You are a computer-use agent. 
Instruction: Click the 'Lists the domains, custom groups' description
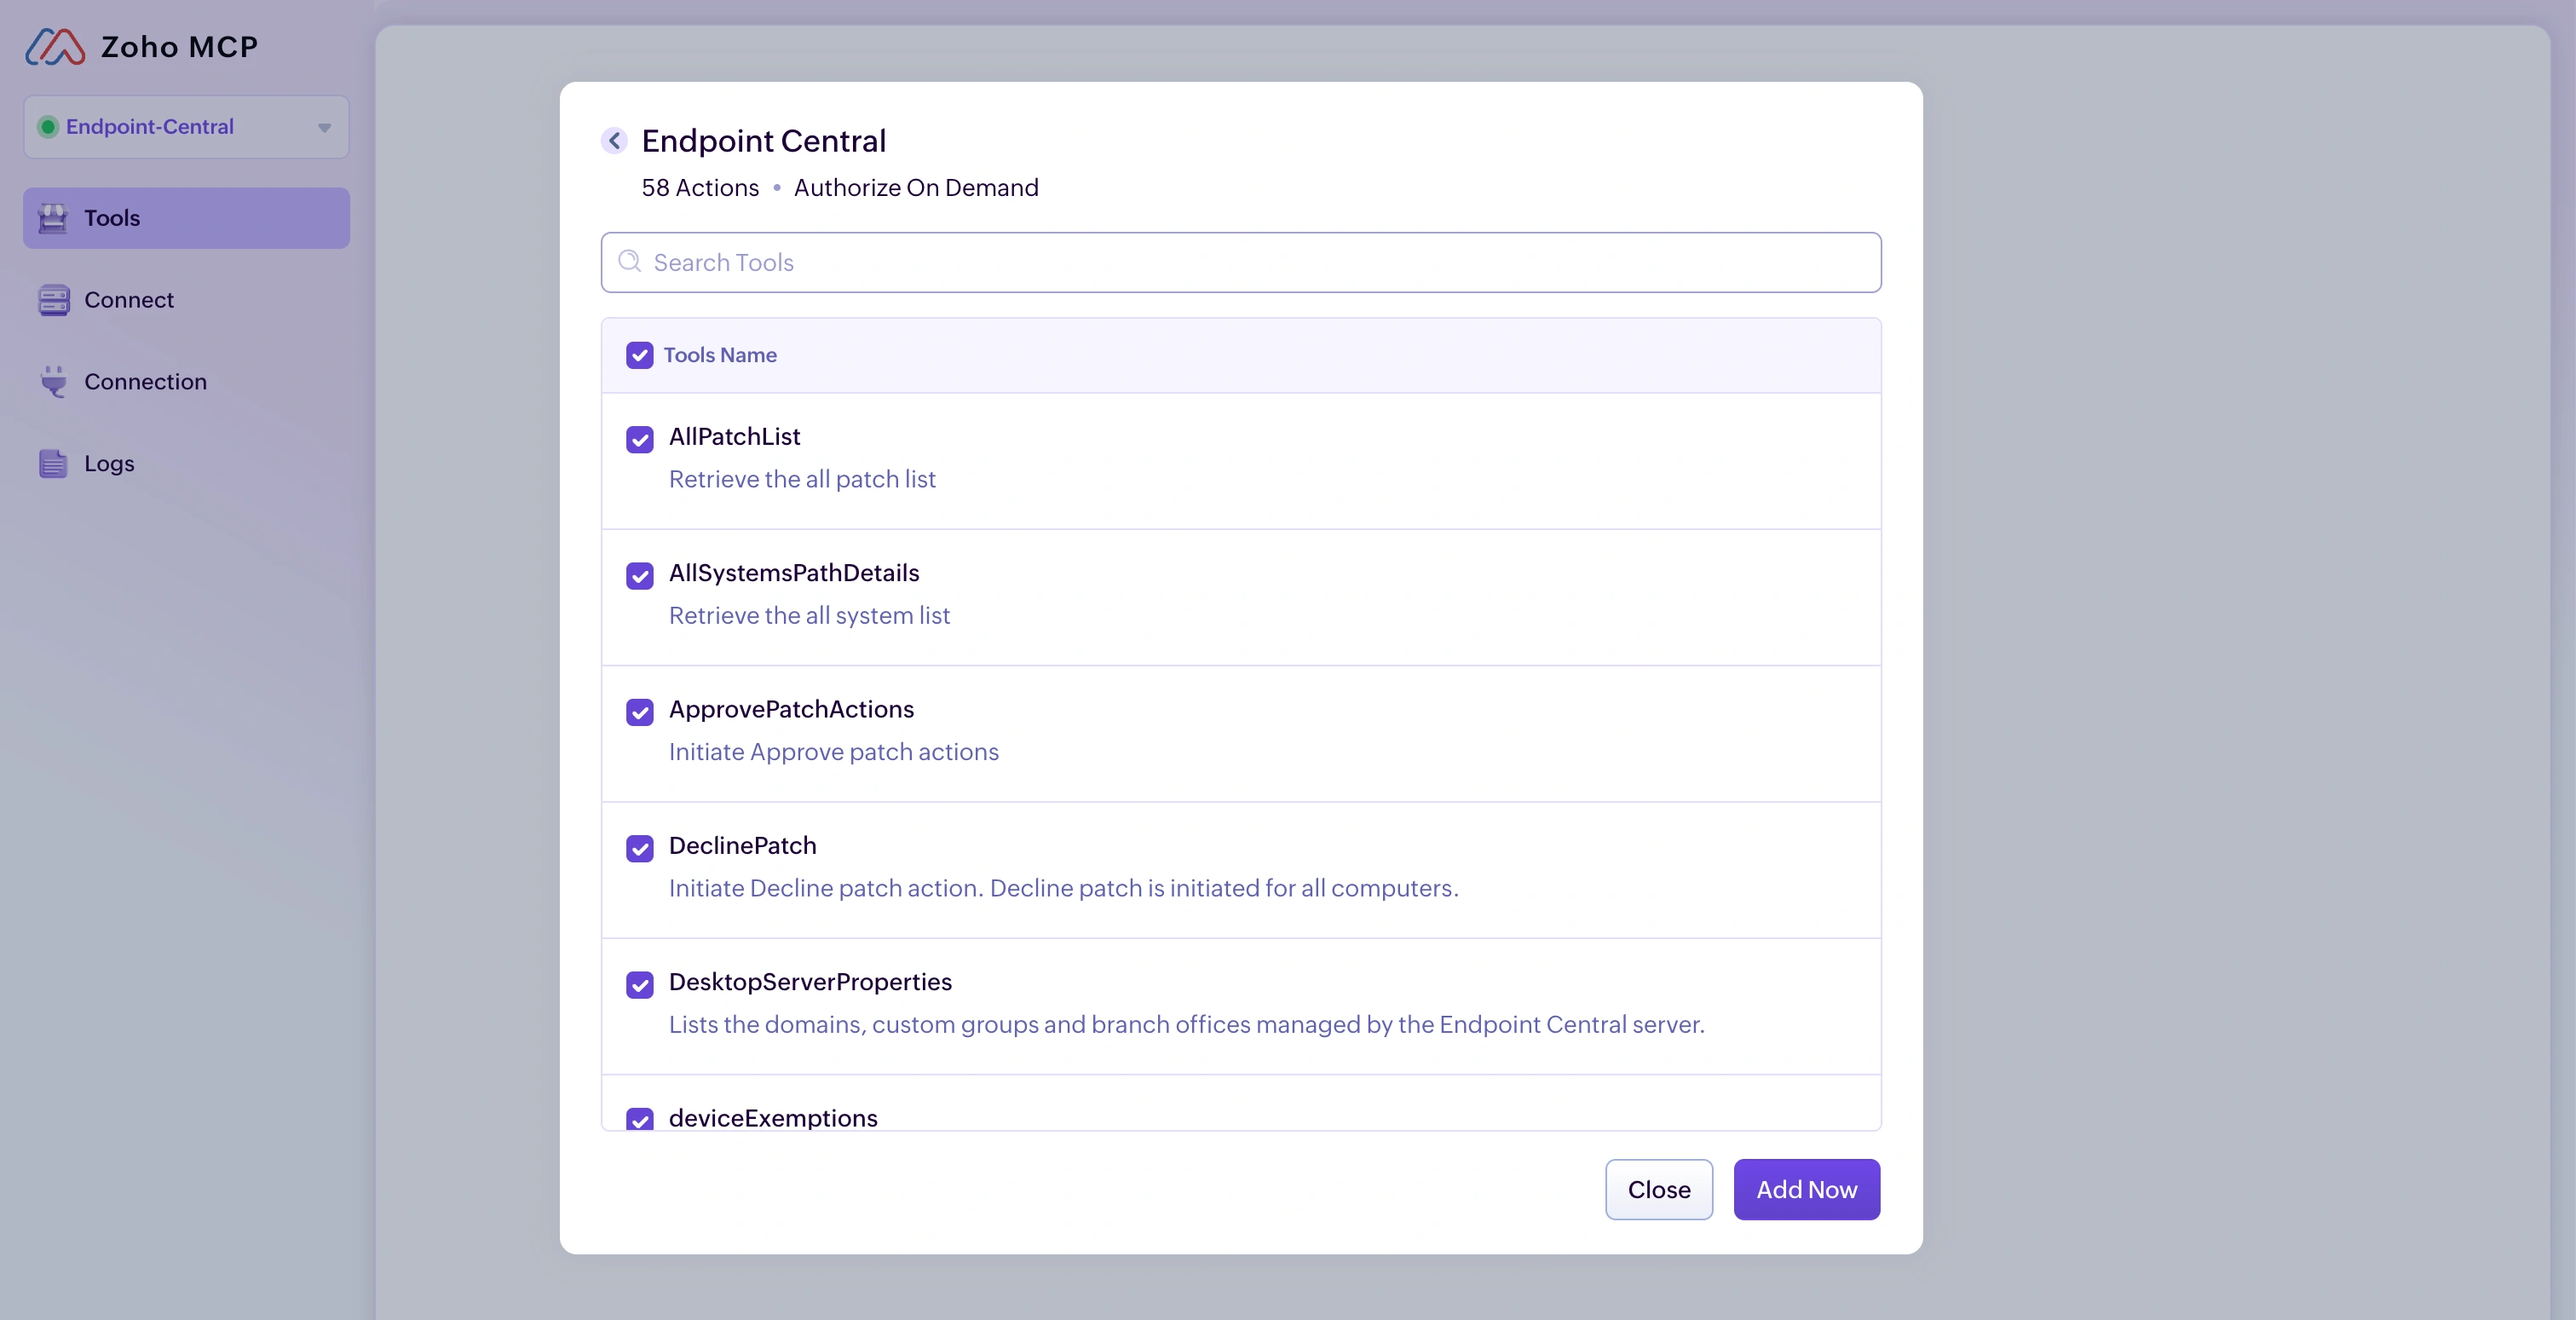point(1187,1025)
